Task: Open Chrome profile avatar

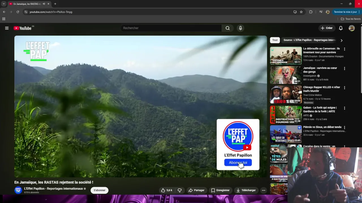Action: click(x=327, y=12)
